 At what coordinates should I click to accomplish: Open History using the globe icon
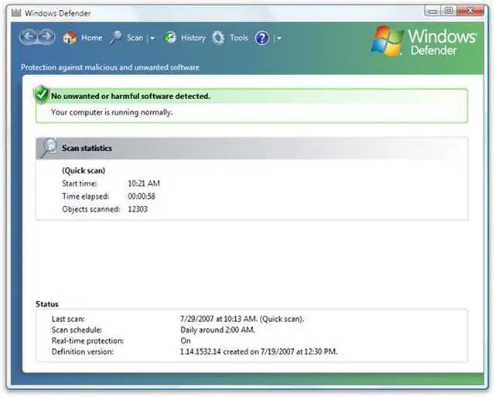click(170, 37)
